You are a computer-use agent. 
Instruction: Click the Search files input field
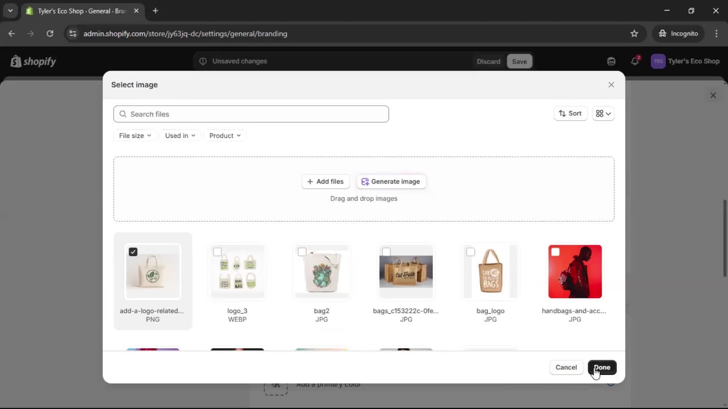click(251, 114)
